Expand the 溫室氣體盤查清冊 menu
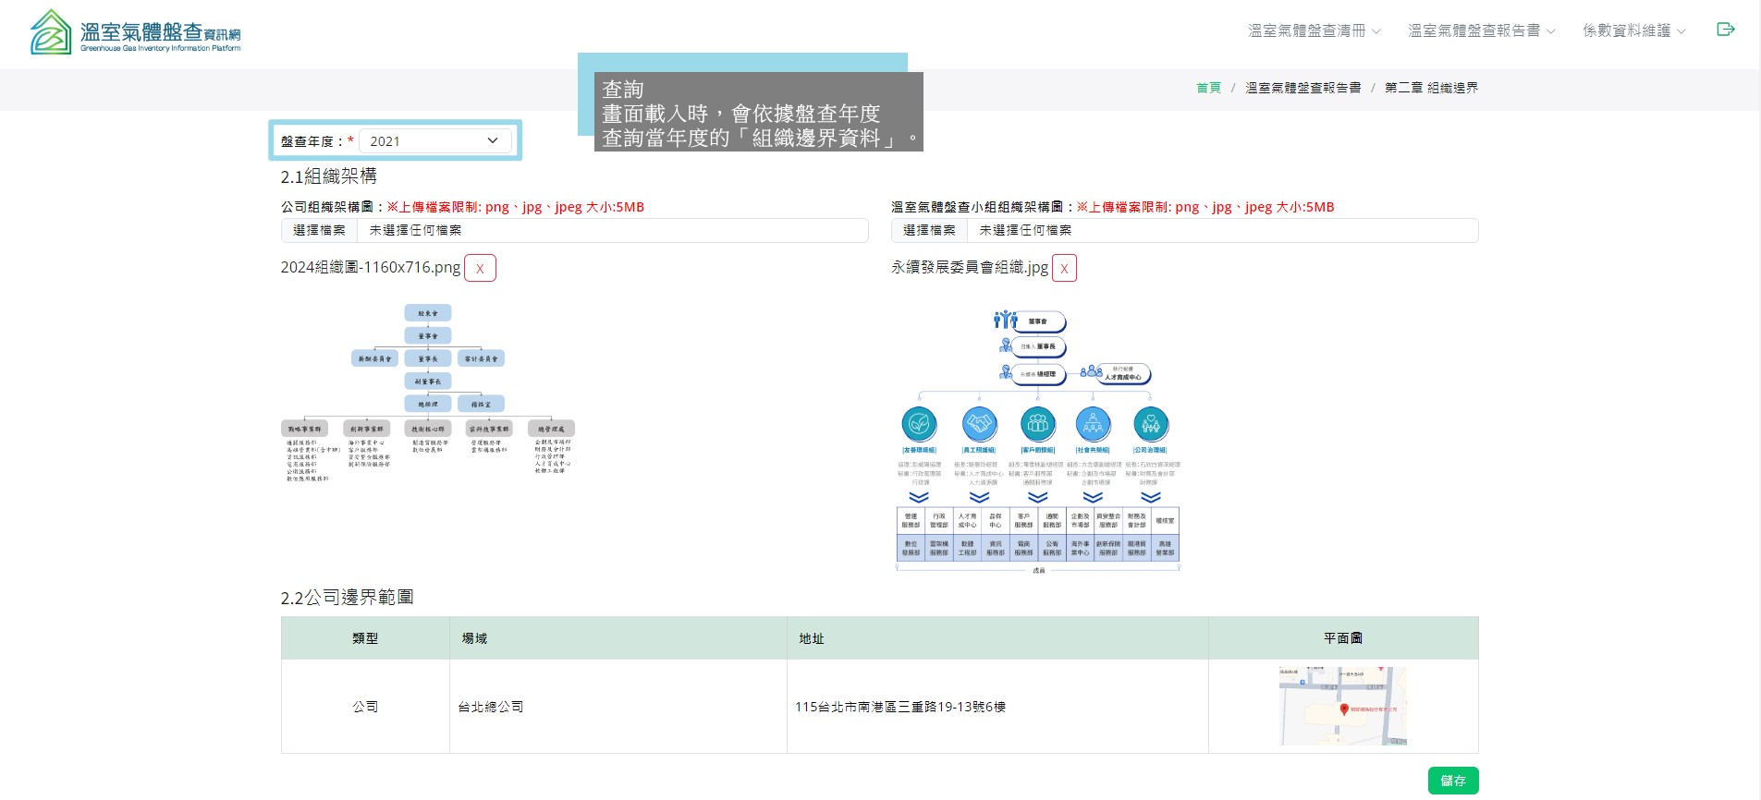Image resolution: width=1761 pixels, height=800 pixels. (x=1314, y=30)
